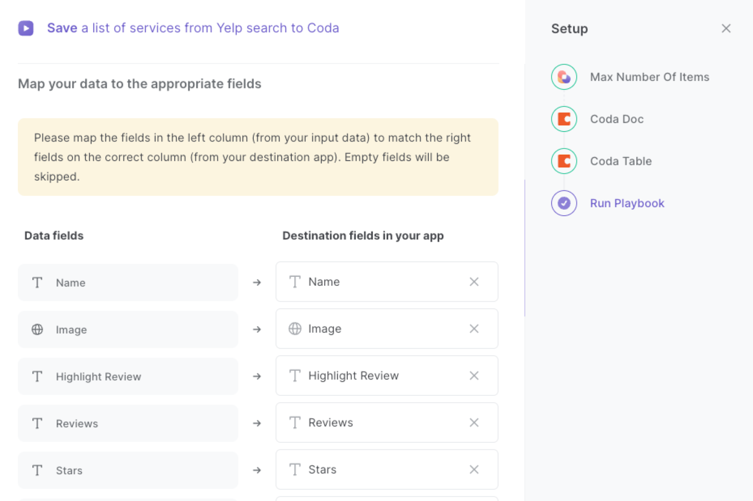Click the arrow between the Name fields
This screenshot has height=501, width=753.
[x=257, y=282]
